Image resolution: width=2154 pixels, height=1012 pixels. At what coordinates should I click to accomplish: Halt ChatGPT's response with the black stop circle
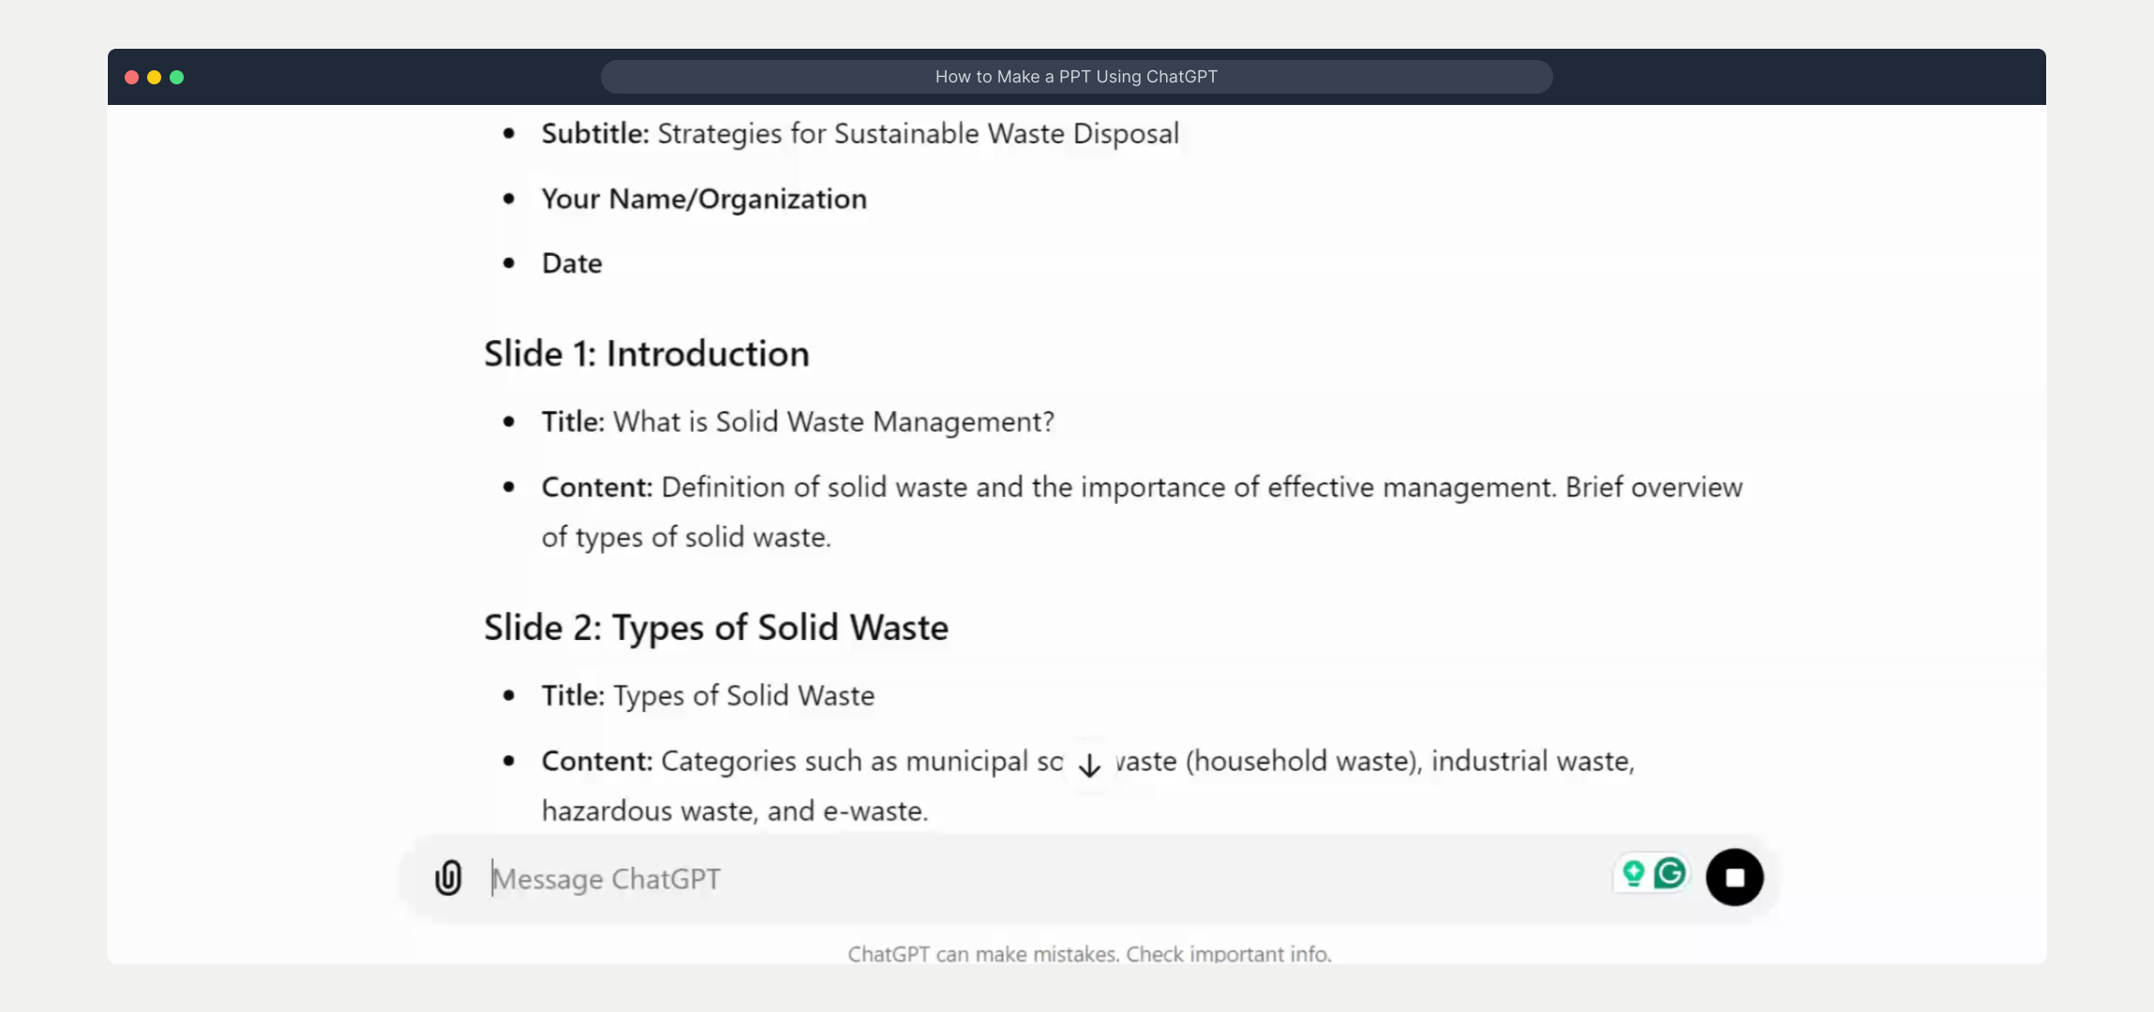tap(1734, 877)
